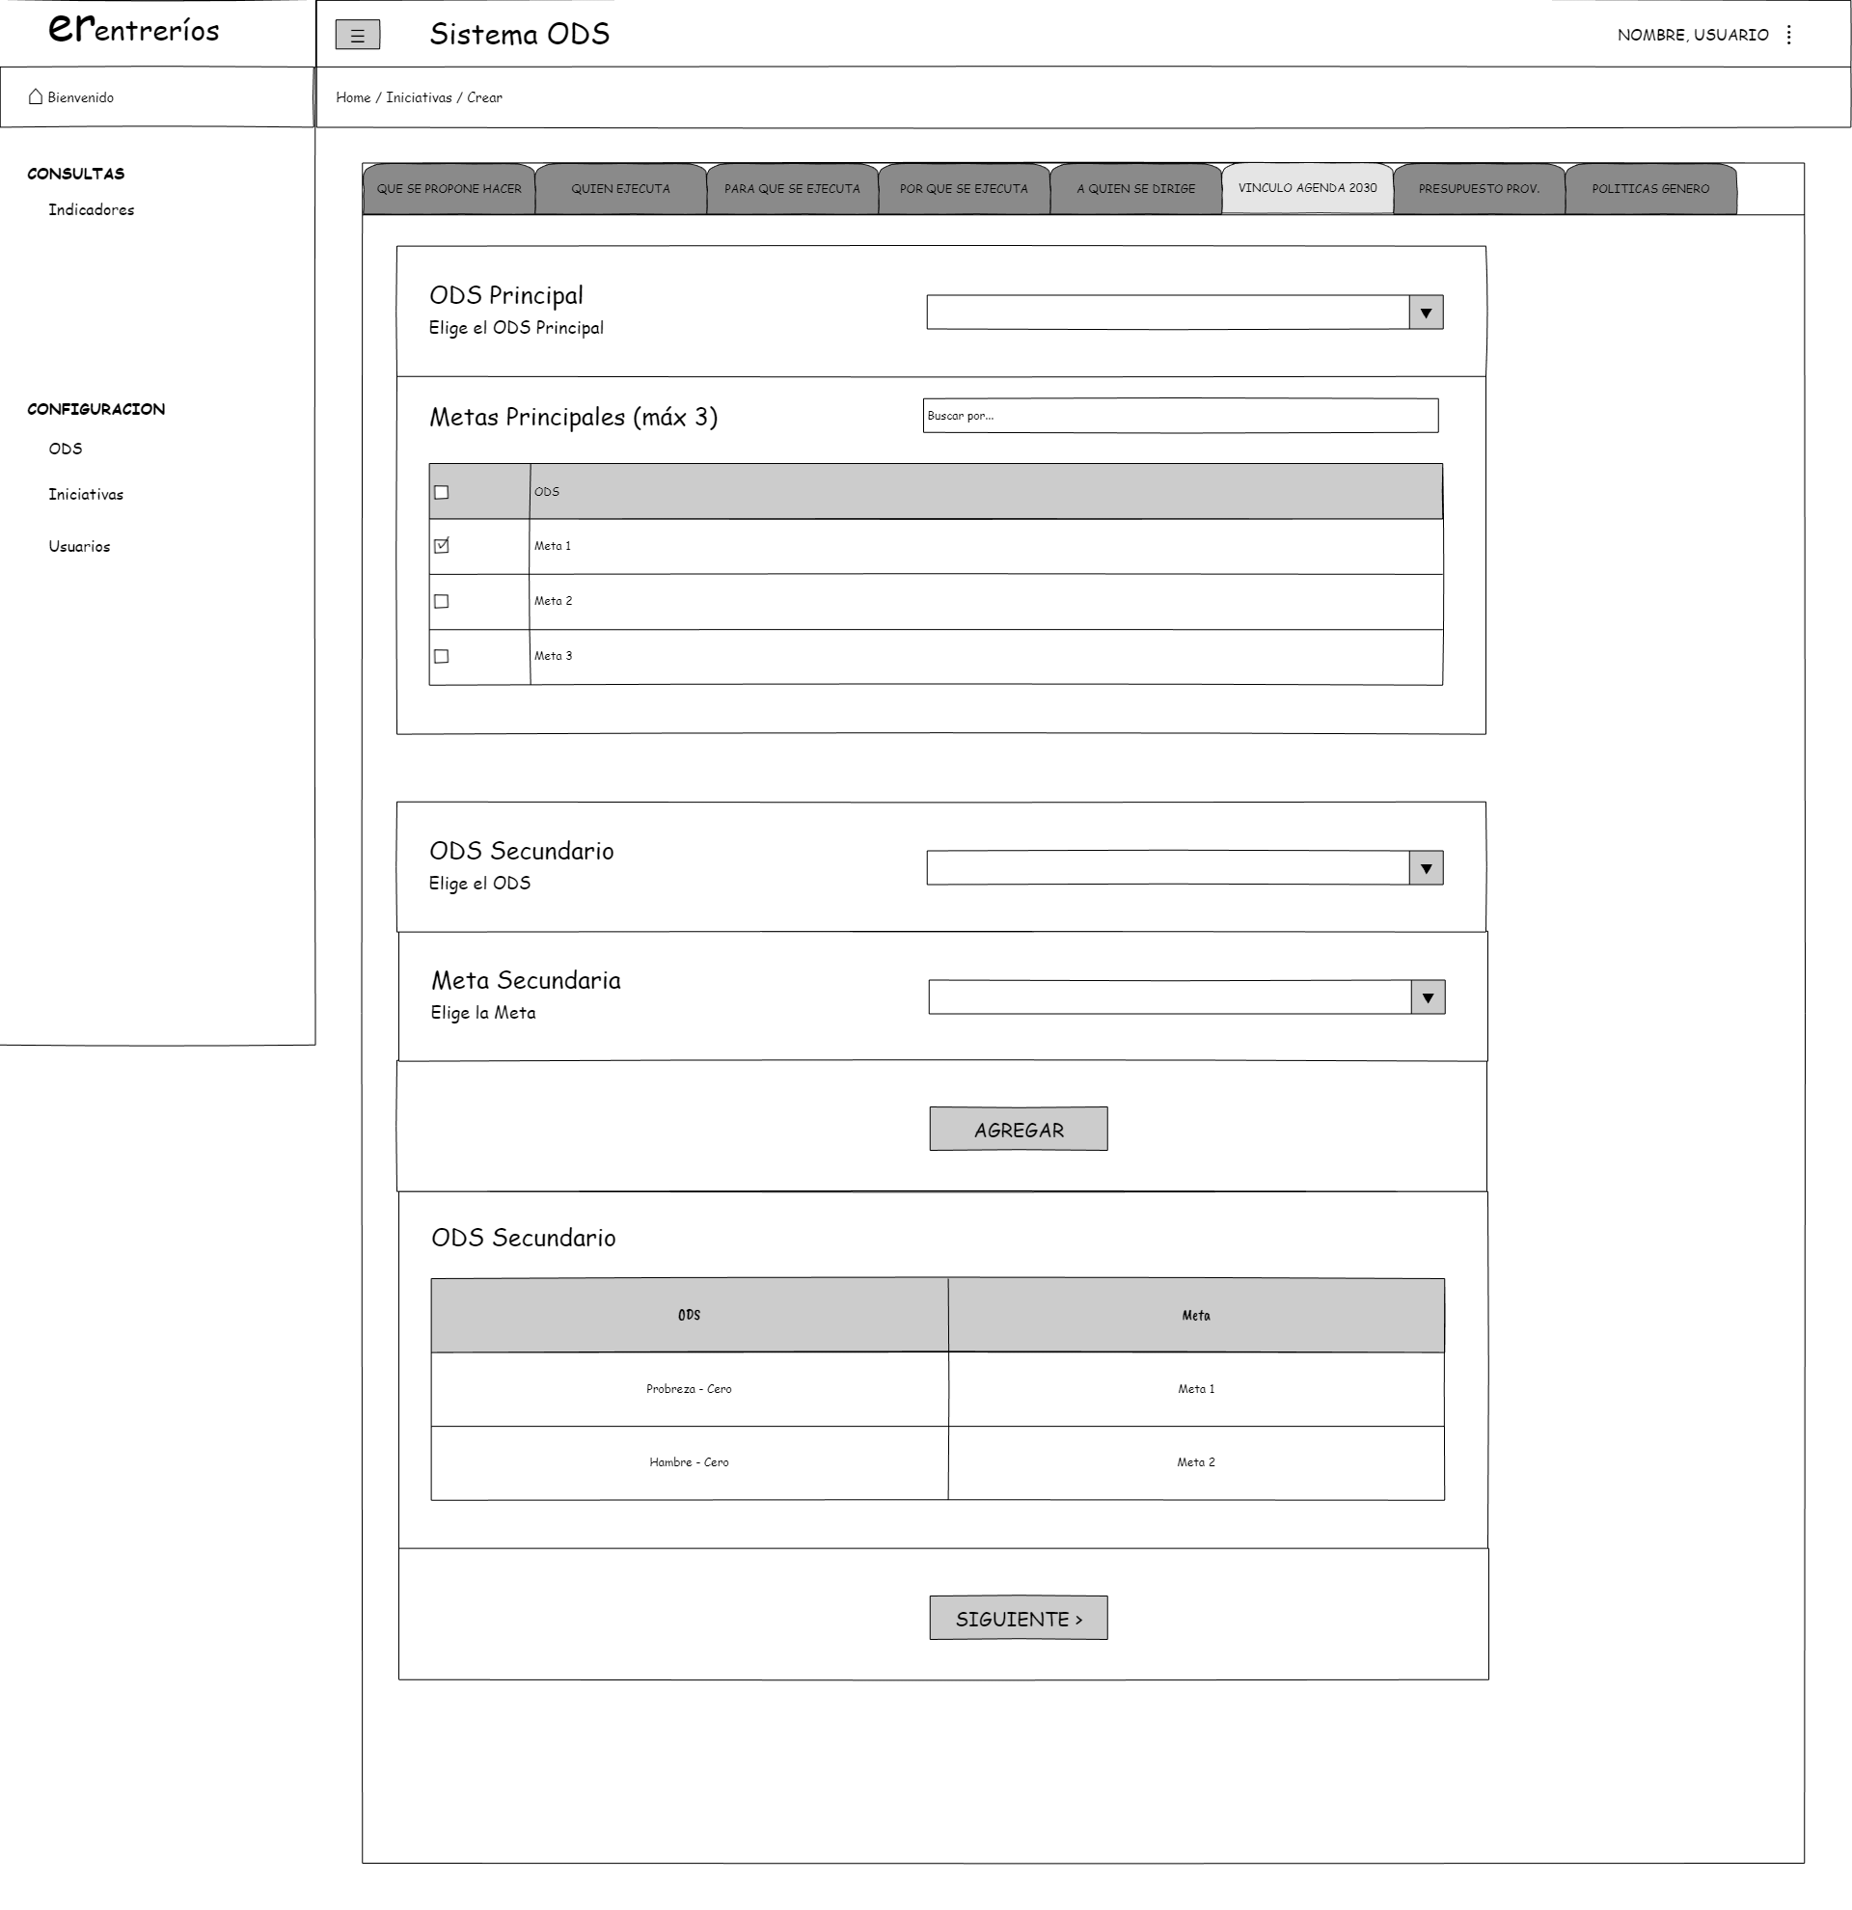The image size is (1852, 1910).
Task: Click the entreríos logo
Action: [133, 29]
